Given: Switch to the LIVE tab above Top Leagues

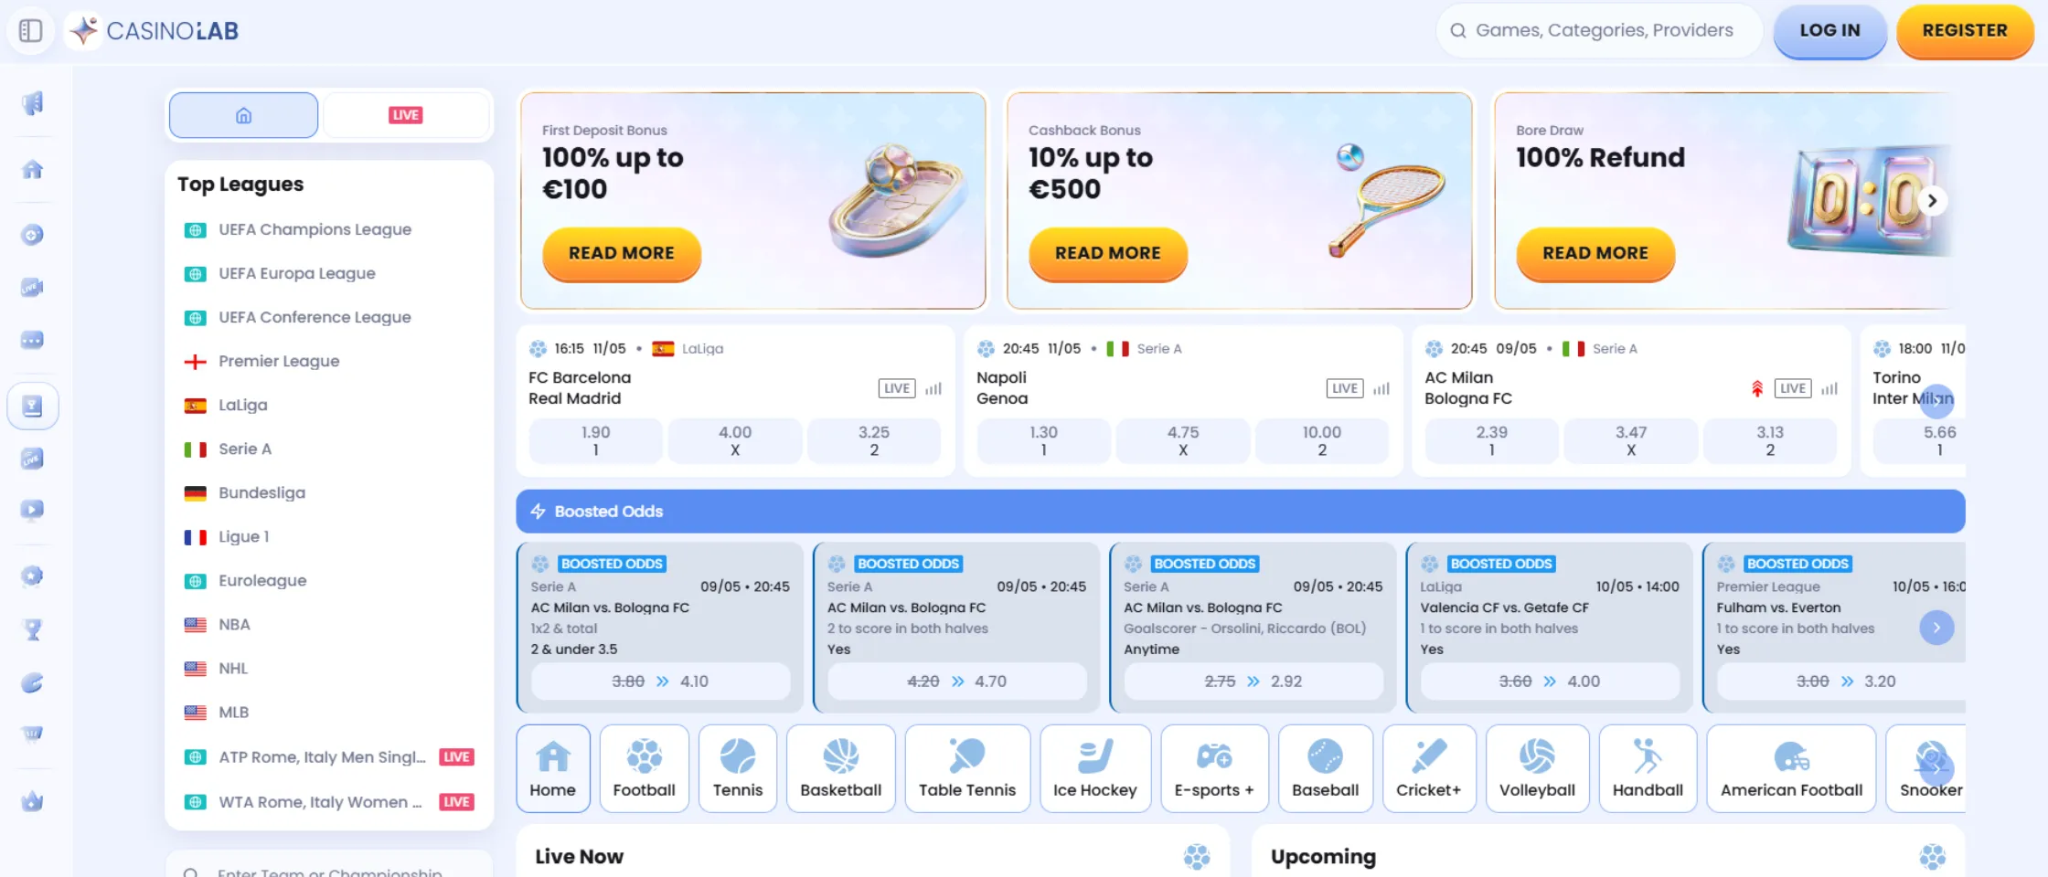Looking at the screenshot, I should pyautogui.click(x=406, y=114).
